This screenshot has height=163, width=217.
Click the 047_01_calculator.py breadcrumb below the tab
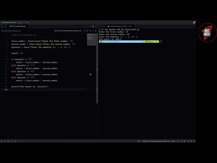pos(11,31)
